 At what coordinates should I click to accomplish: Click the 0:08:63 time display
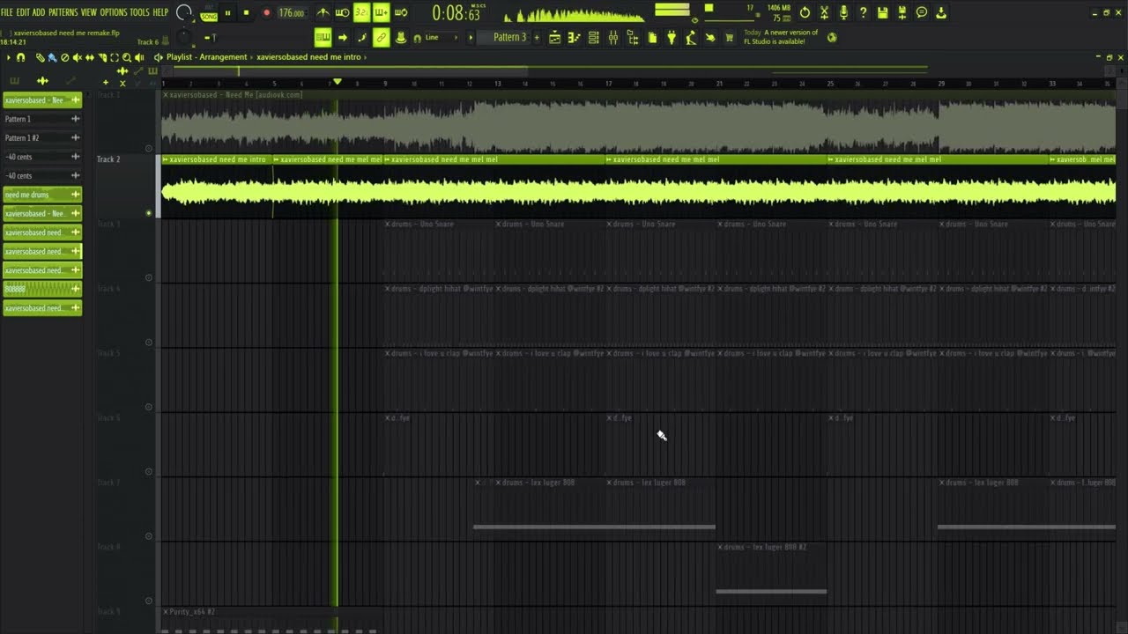[456, 14]
